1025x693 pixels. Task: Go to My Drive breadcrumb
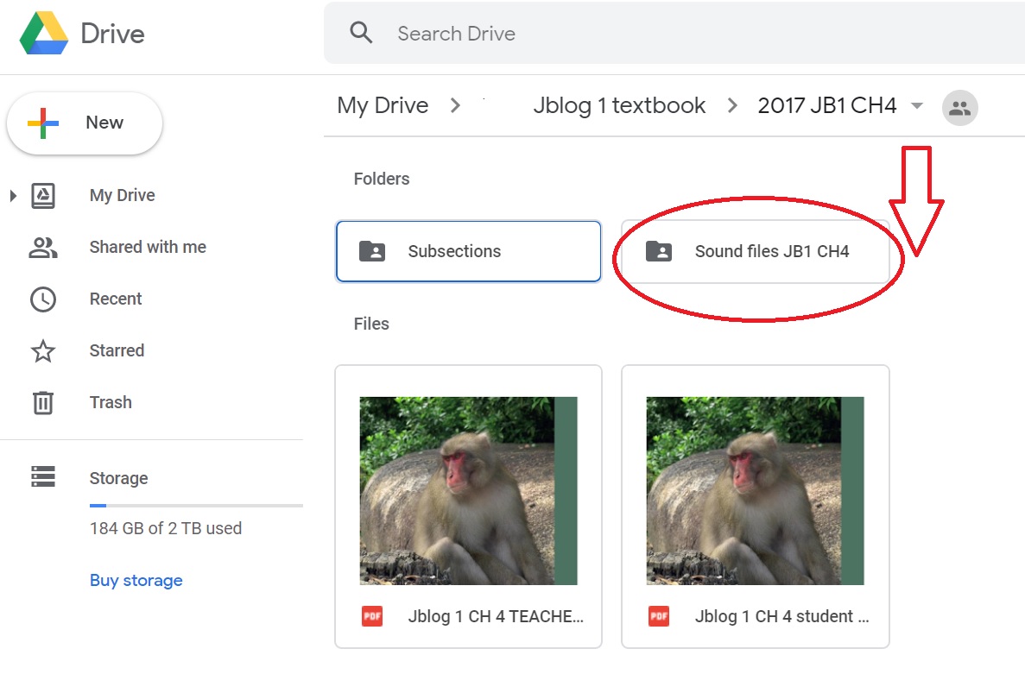coord(383,105)
